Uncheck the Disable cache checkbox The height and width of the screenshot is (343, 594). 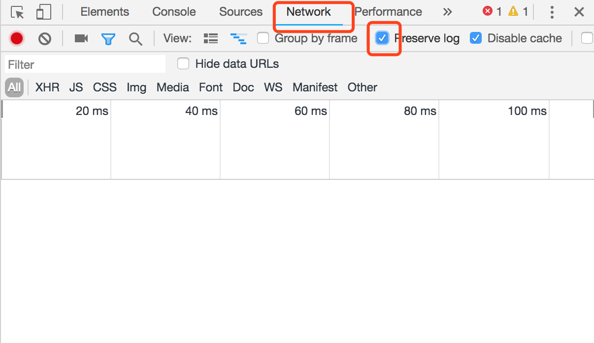476,38
